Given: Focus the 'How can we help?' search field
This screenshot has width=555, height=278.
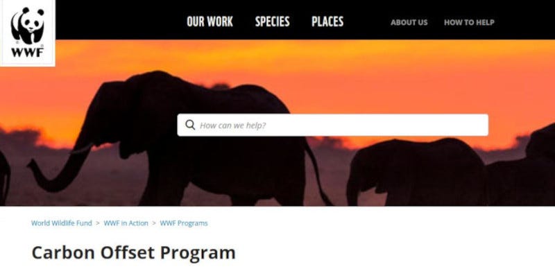Looking at the screenshot, I should [x=332, y=125].
